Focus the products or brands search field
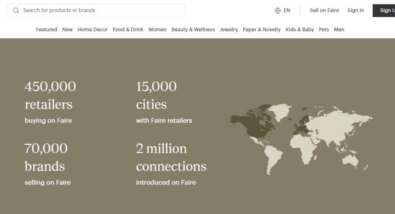395x214 pixels. (97, 11)
